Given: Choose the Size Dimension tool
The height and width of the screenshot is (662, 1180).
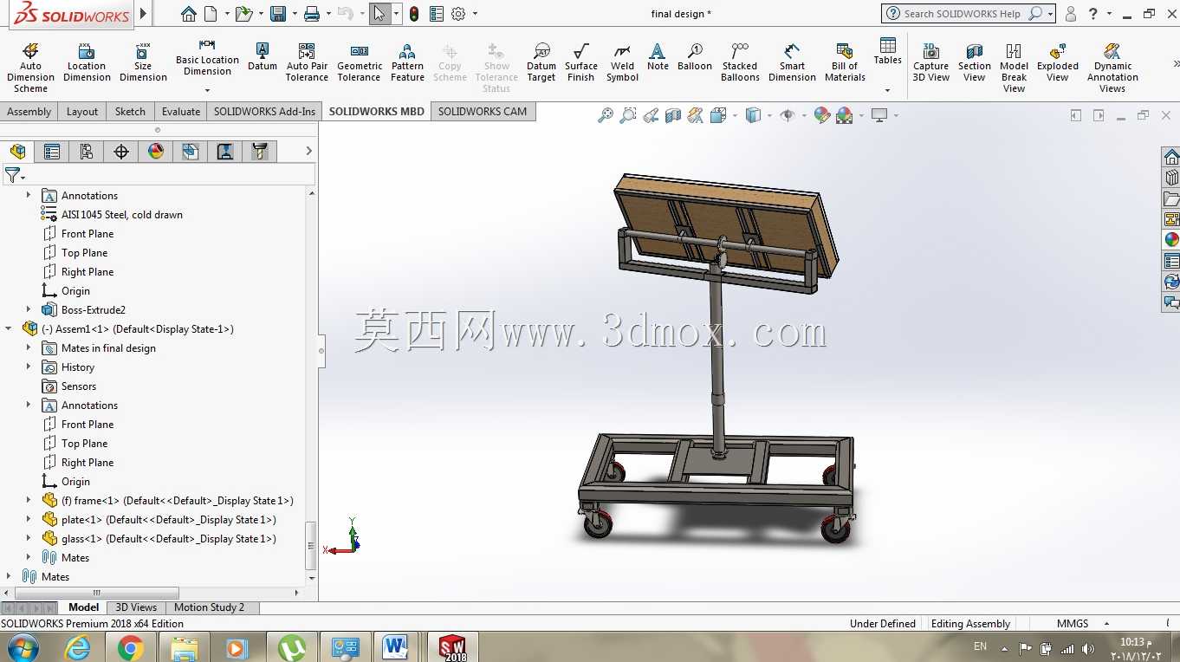Looking at the screenshot, I should point(143,62).
